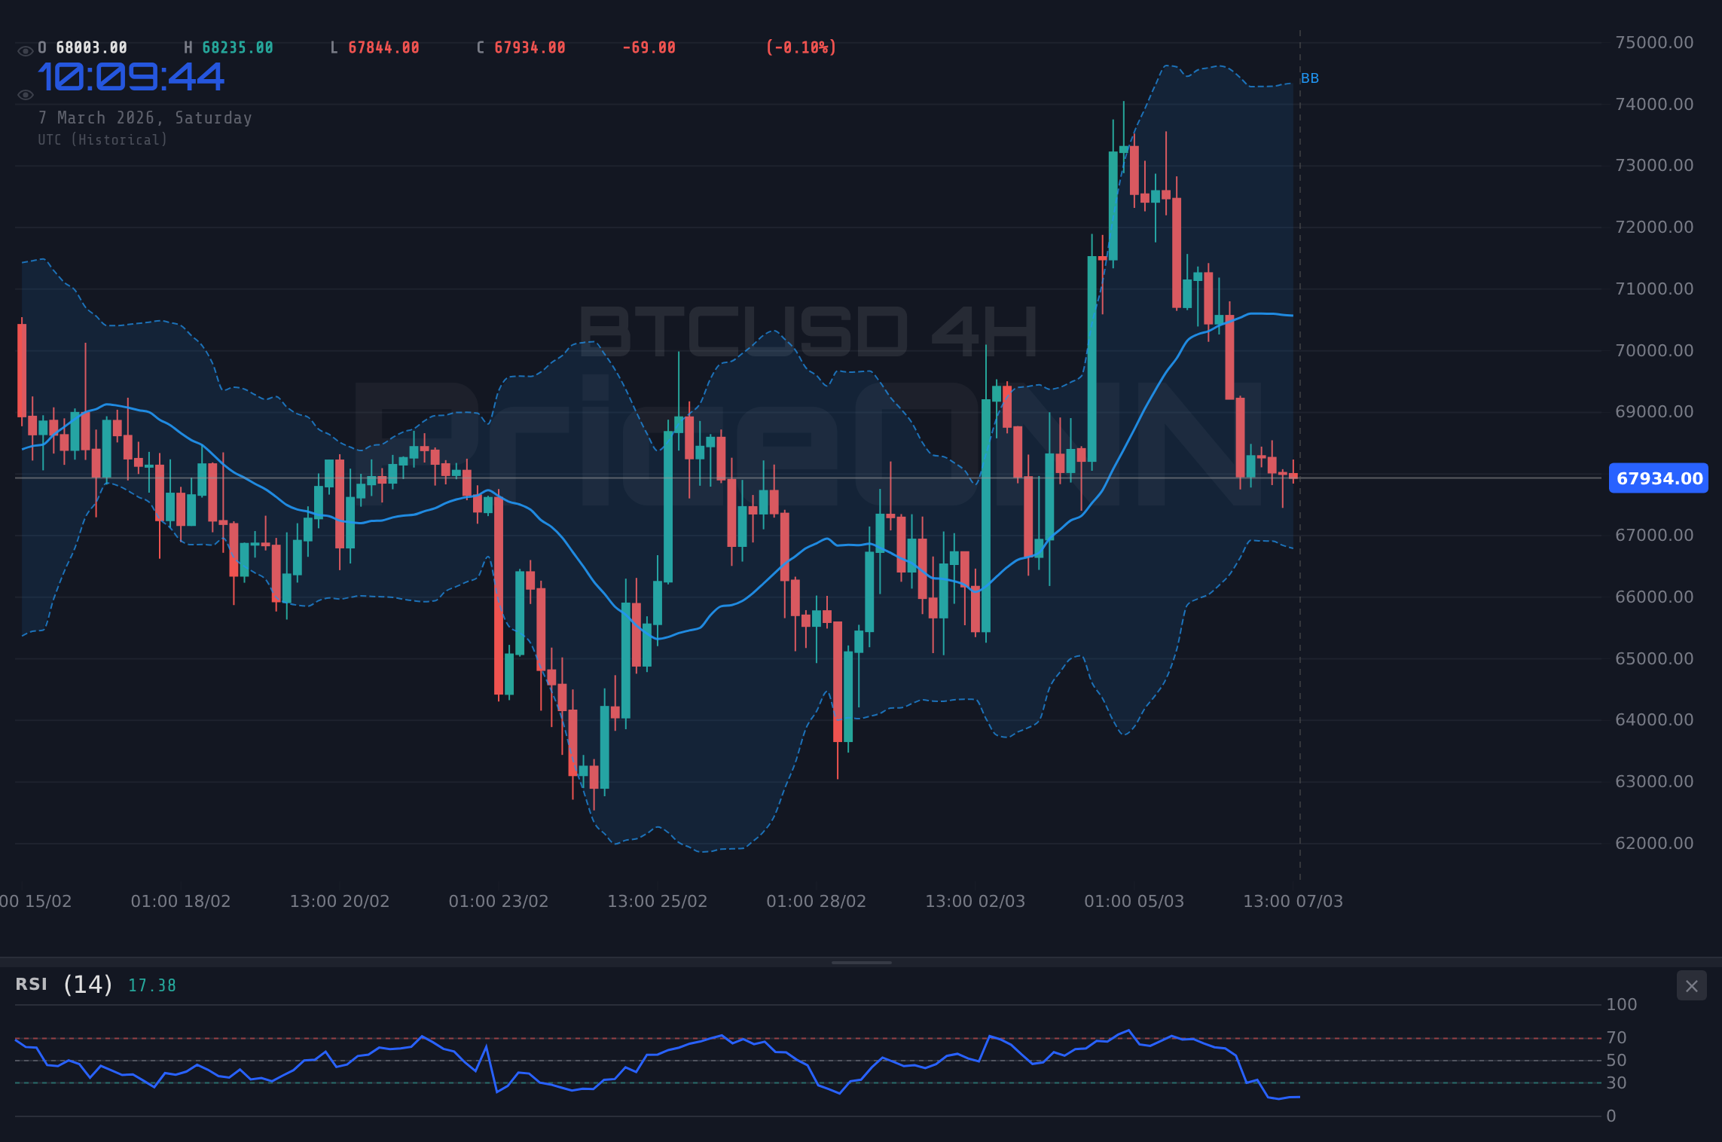Image resolution: width=1722 pixels, height=1142 pixels.
Task: Click the date text 7 March 2026, Saturday
Action: click(145, 118)
